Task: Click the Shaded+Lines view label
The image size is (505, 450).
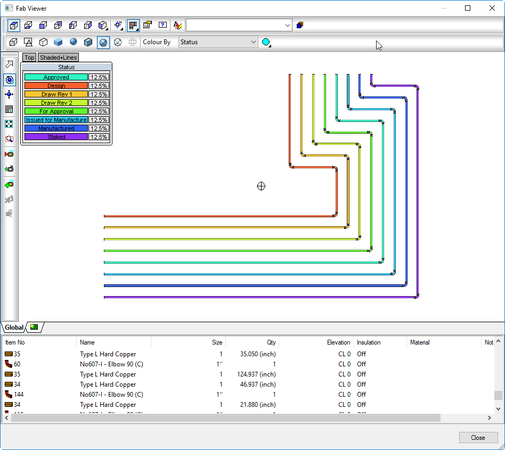Action: point(58,58)
